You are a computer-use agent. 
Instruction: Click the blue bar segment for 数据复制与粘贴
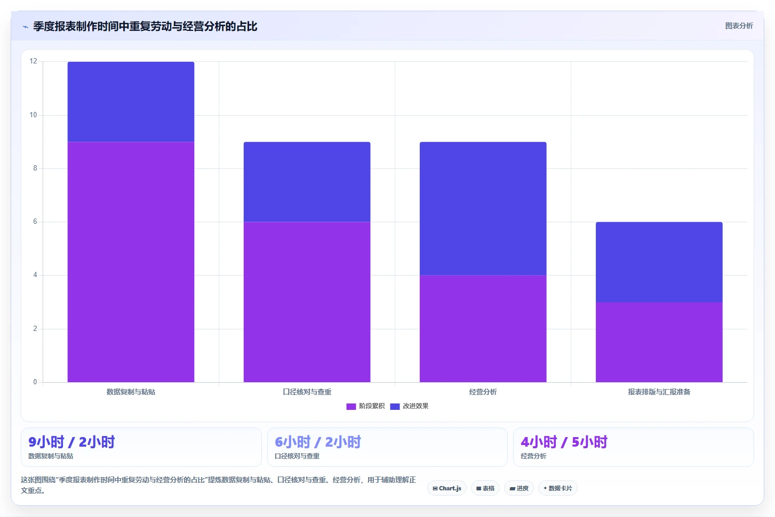click(x=131, y=102)
